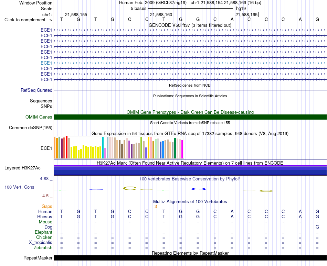
Task: Click the Common dbSNP(155) label
Action: [31, 128]
